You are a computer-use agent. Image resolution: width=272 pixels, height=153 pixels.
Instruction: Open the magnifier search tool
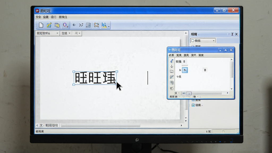pyautogui.click(x=65, y=25)
